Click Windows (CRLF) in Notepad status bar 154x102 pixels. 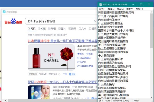pos(121,100)
